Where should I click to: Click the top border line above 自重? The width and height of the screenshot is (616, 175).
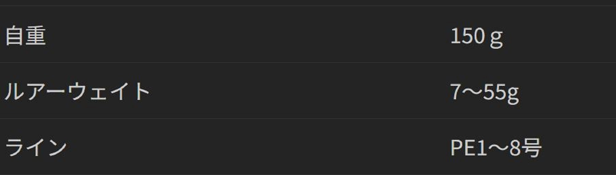[308, 6]
